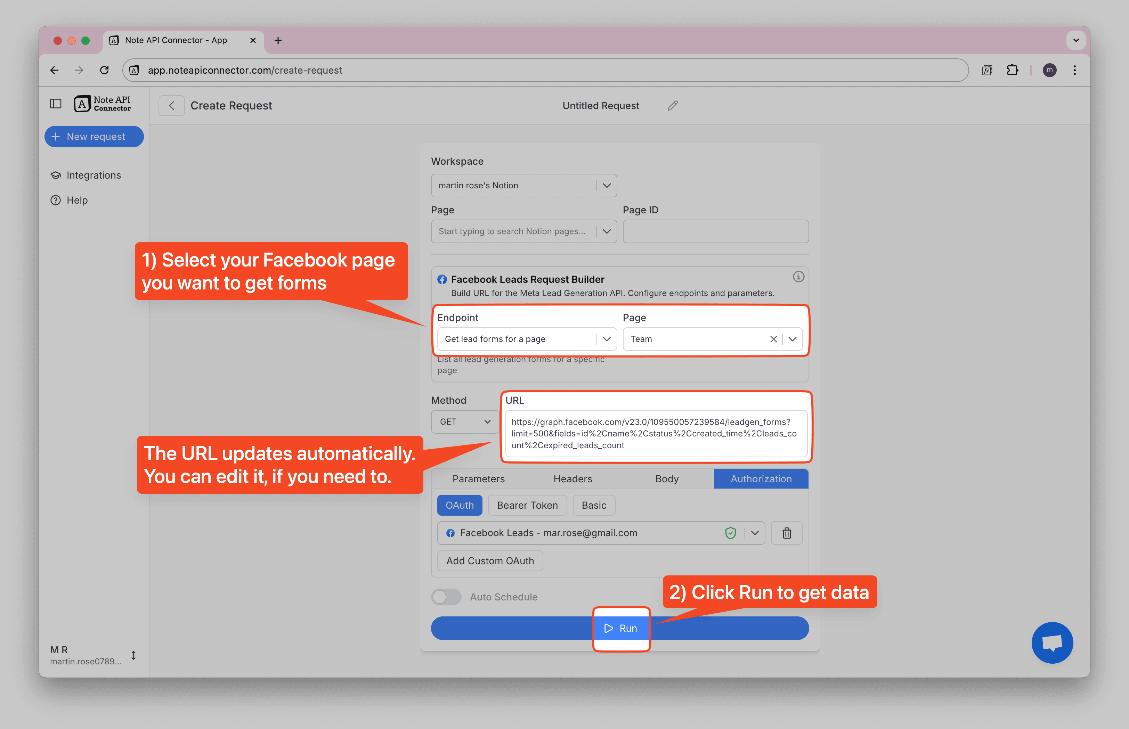This screenshot has height=729, width=1129.
Task: Select OAuth authorization type
Action: pos(460,506)
